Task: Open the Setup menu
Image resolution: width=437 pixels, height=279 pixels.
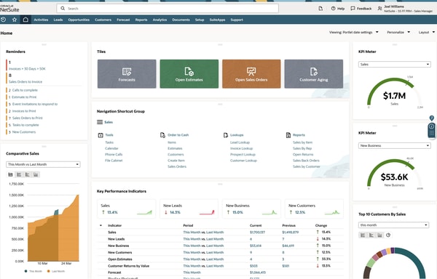Action: pos(200,20)
